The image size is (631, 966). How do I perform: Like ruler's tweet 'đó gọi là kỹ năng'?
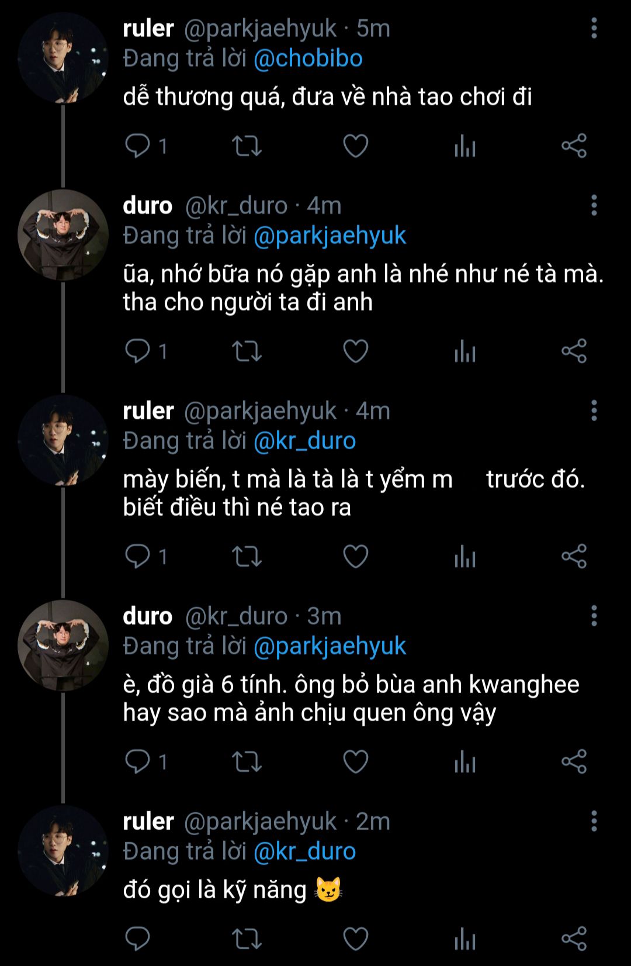click(x=355, y=939)
